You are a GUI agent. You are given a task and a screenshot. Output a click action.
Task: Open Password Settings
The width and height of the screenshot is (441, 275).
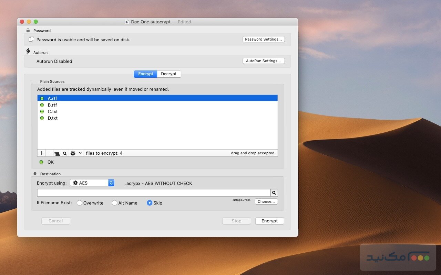tap(263, 39)
